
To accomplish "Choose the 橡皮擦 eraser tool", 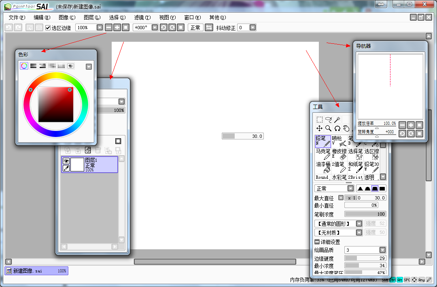I will click(x=339, y=154).
